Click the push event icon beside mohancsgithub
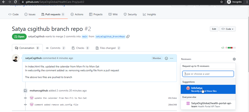This screenshot has height=112, width=249. pyautogui.click(x=25, y=91)
